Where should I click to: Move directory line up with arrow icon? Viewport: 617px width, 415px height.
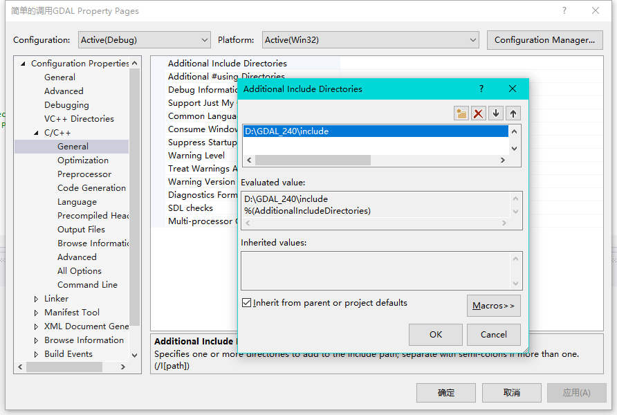513,113
